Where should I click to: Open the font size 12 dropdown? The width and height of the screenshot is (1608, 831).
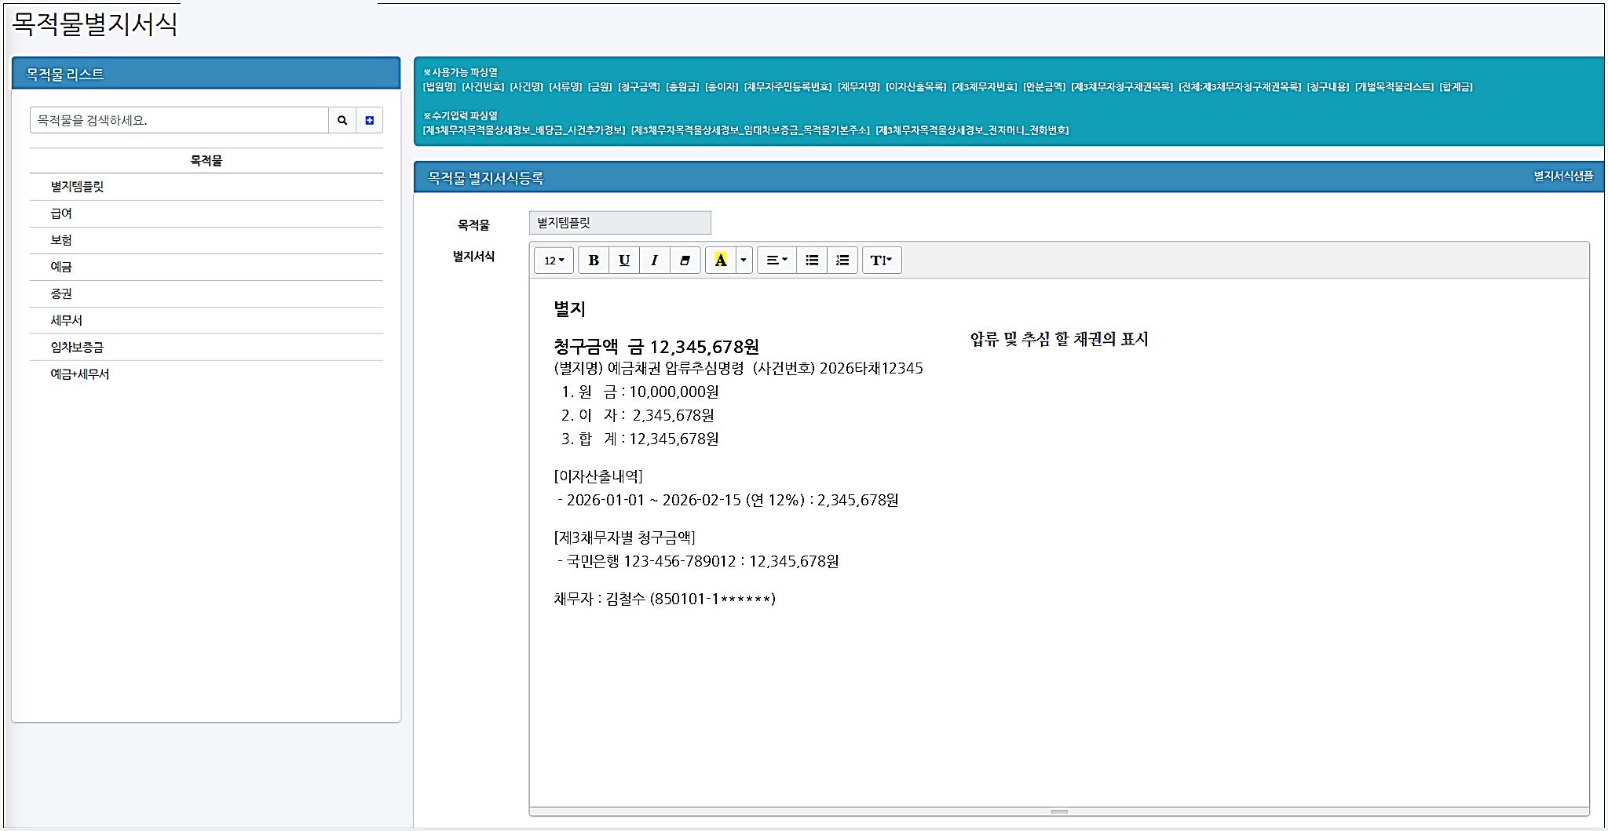pos(554,260)
